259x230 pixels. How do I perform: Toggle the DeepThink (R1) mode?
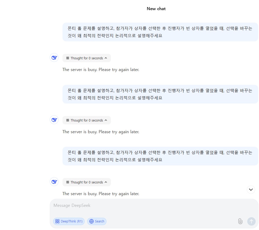[x=69, y=221]
